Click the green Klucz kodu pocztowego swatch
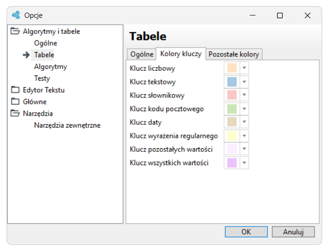This screenshot has width=332, height=250. pyautogui.click(x=232, y=109)
